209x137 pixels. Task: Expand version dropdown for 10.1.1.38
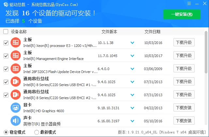point(132,43)
